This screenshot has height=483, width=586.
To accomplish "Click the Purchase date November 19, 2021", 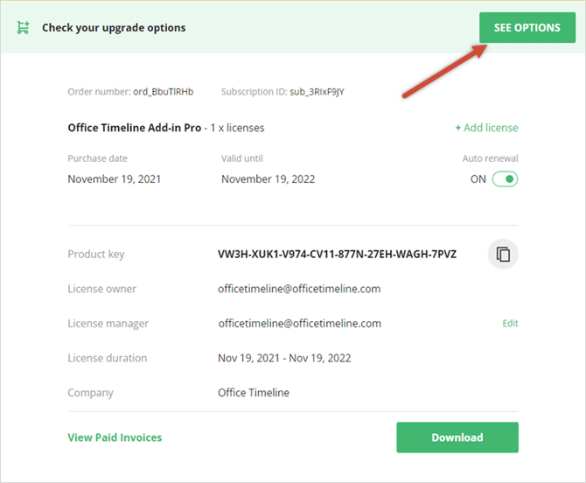I will coord(114,179).
